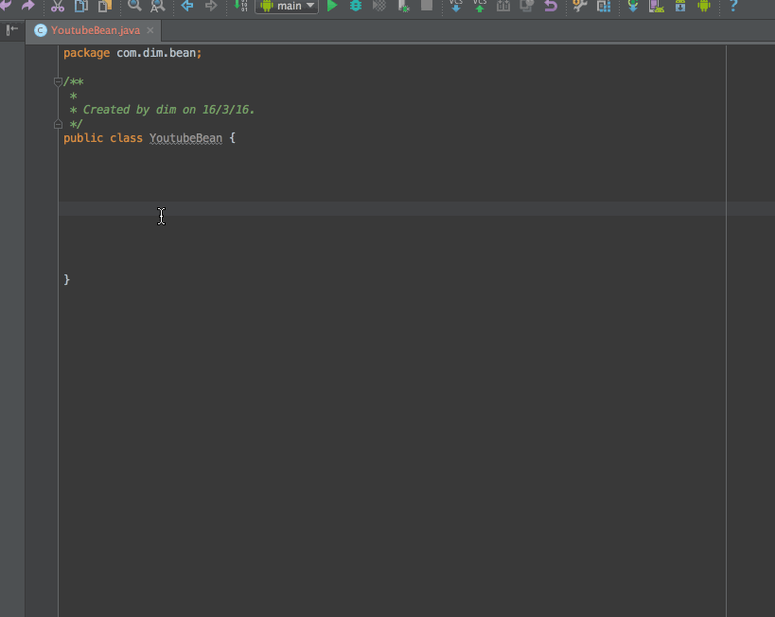Click the hide tool window arrow icon
Screen dimensions: 775x617
12,30
